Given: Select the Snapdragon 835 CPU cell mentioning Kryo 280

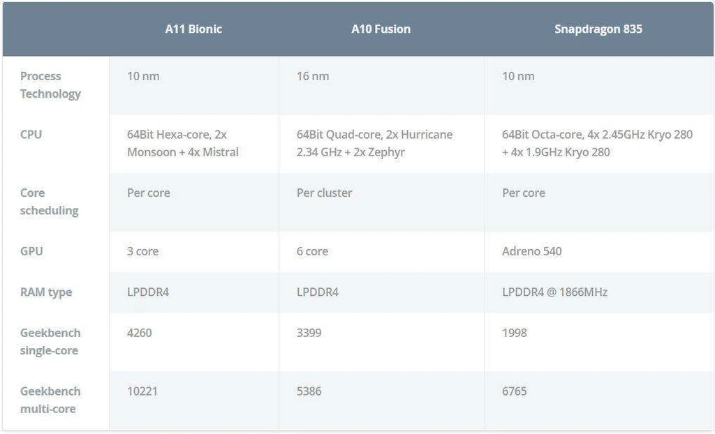Looking at the screenshot, I should (598, 143).
